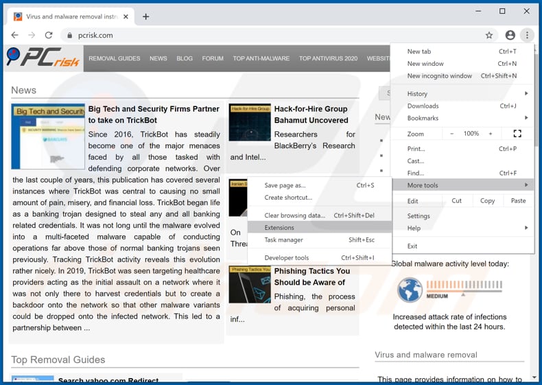Decrease zoom with the minus button

click(x=452, y=134)
